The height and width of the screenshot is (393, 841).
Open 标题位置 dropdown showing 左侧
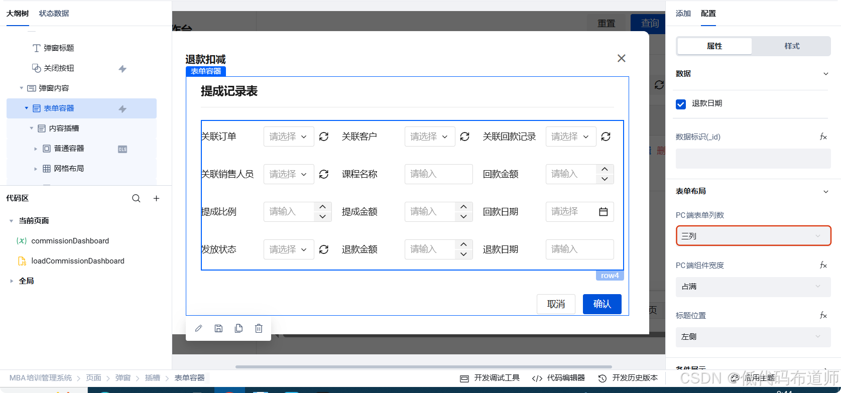pos(753,337)
